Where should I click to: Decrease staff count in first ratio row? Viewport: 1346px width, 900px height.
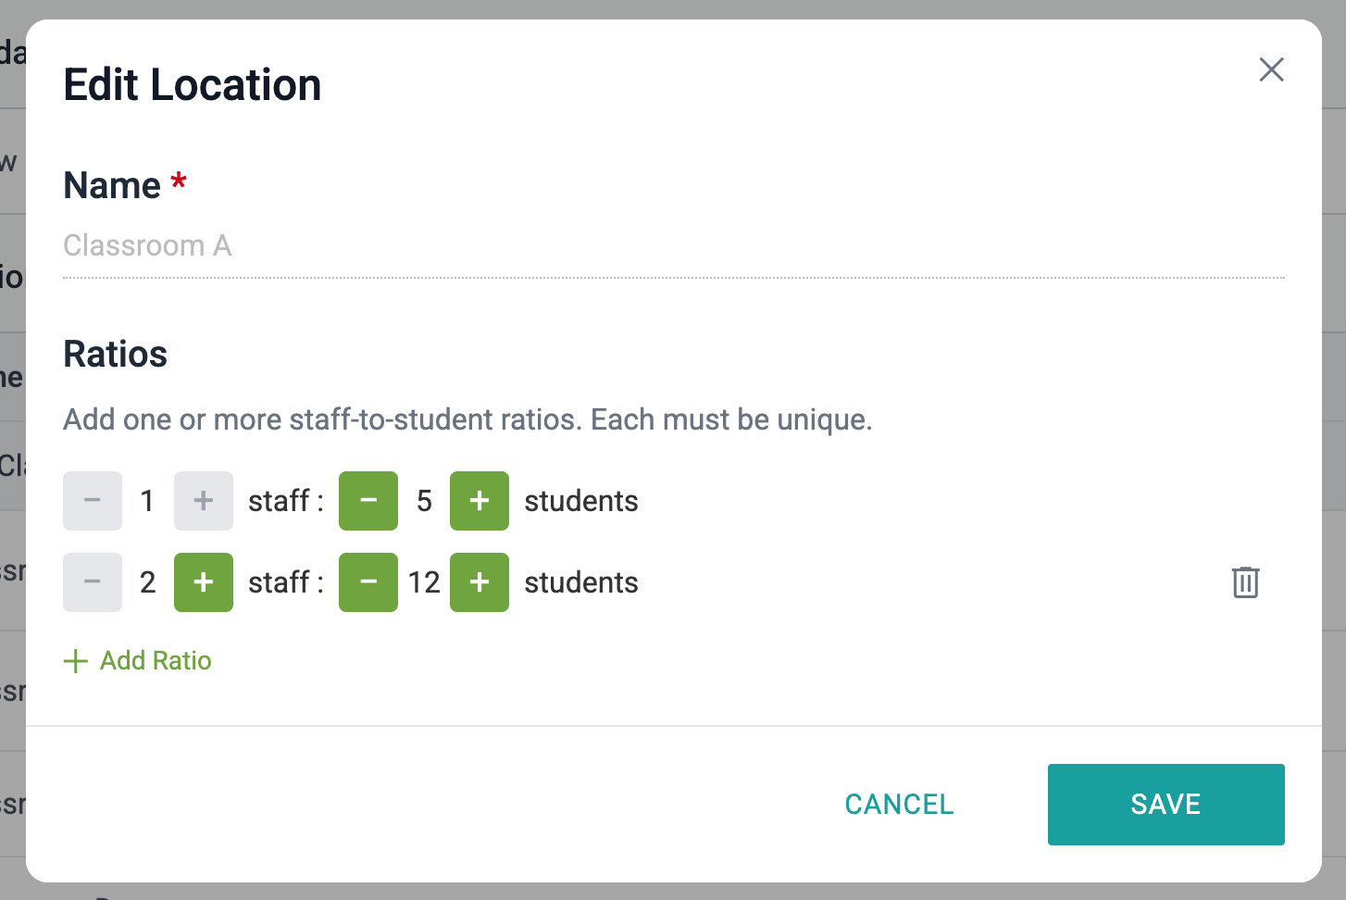93,501
